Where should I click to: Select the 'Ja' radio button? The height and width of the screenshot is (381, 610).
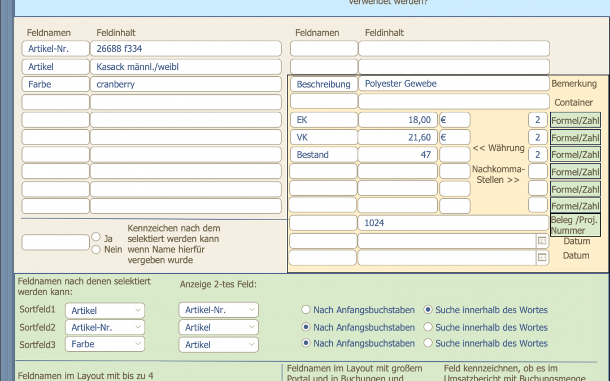point(96,237)
